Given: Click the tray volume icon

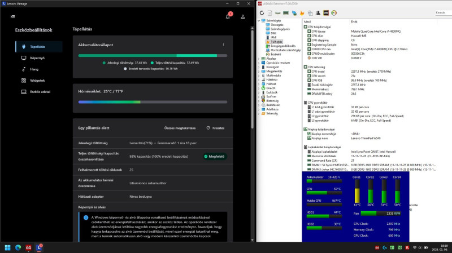Looking at the screenshot, I should click(420, 247).
